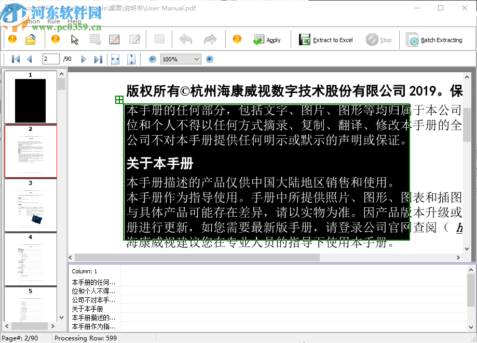The height and width of the screenshot is (343, 477).
Task: Jump to the first page
Action: tap(15, 59)
